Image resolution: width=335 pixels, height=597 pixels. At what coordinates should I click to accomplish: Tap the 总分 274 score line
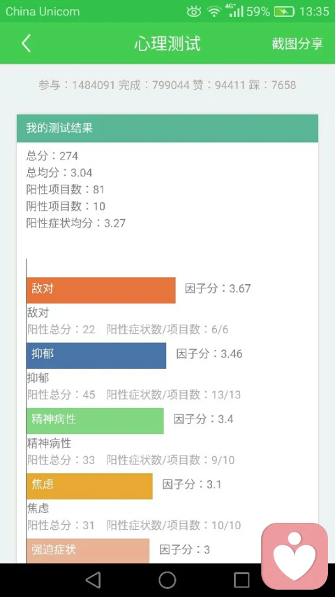click(x=52, y=155)
